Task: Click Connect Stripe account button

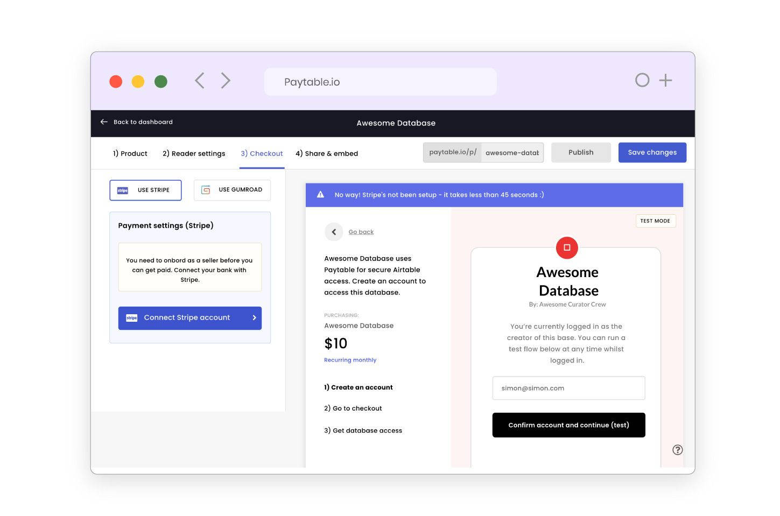Action: coord(190,318)
